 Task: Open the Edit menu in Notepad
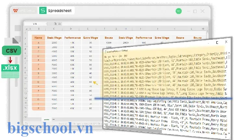pos(110,57)
